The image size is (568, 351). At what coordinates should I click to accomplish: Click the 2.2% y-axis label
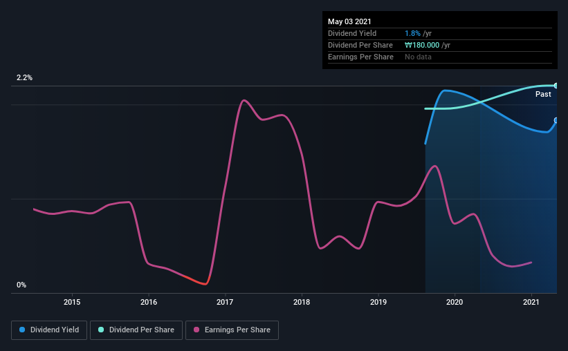(24, 78)
